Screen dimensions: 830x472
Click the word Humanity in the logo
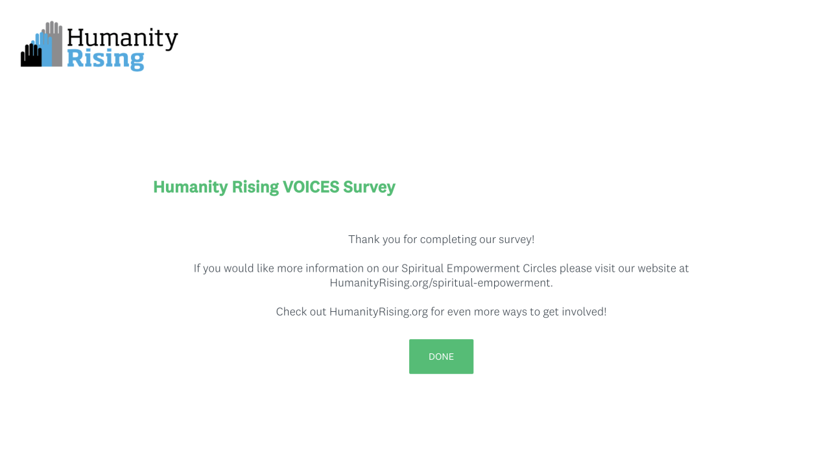122,38
